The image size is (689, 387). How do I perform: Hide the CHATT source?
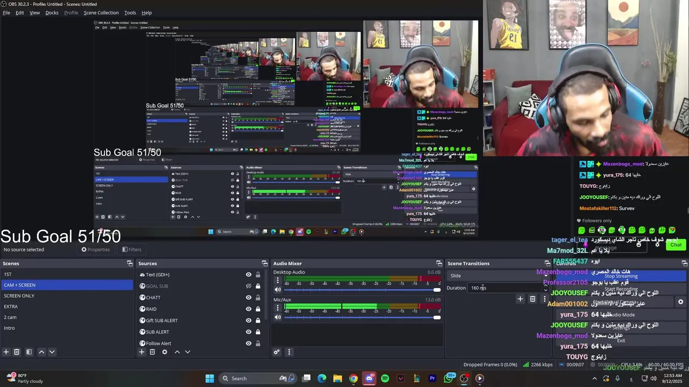tap(249, 297)
